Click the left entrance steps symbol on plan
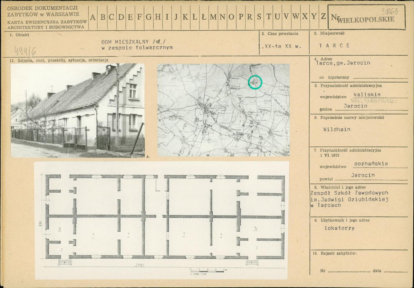This screenshot has height=288, width=414. (x=65, y=262)
